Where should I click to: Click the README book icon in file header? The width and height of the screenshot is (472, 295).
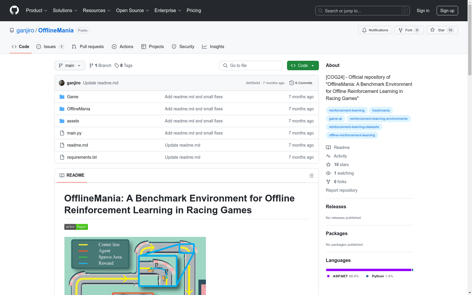click(62, 175)
